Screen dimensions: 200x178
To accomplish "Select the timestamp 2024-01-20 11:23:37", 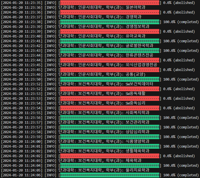I will (x=22, y=17).
